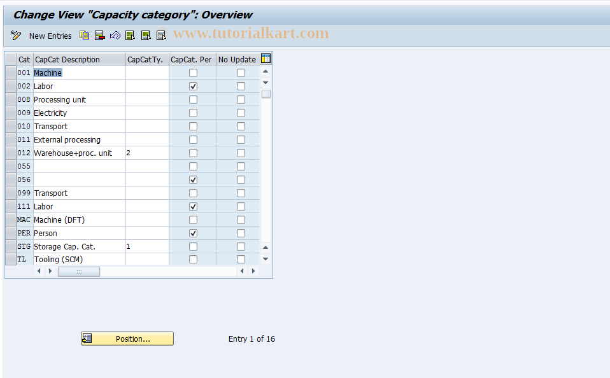Check No Update for 001 Machine
Screen dimensions: 610x378
[241, 73]
